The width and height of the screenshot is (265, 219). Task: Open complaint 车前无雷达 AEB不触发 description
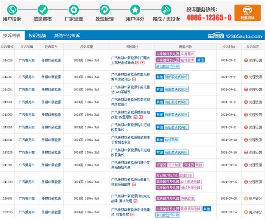[x=131, y=90]
